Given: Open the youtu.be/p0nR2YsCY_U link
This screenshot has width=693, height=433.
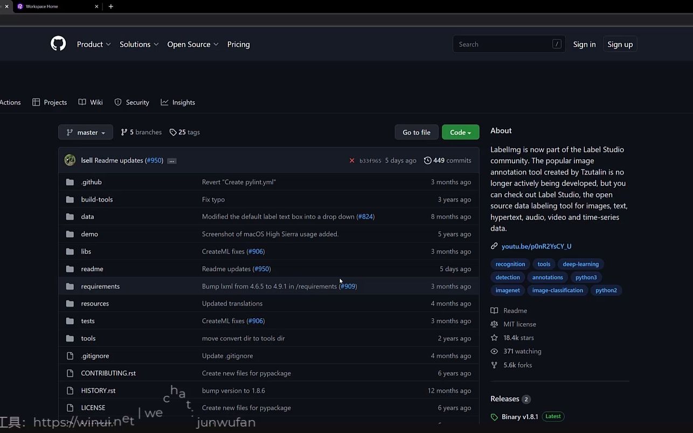Looking at the screenshot, I should [536, 246].
